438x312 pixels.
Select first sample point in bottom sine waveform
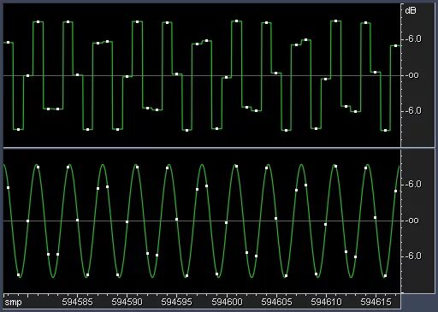(x=8, y=187)
